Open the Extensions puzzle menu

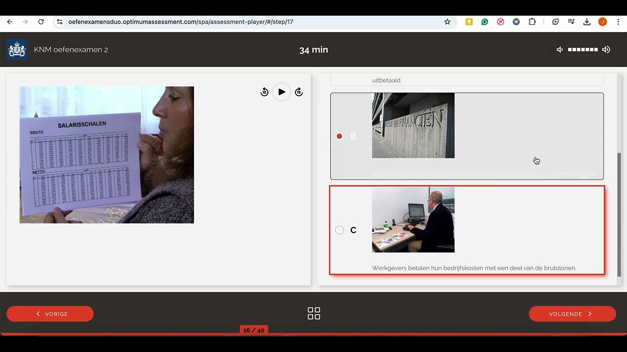pyautogui.click(x=532, y=22)
